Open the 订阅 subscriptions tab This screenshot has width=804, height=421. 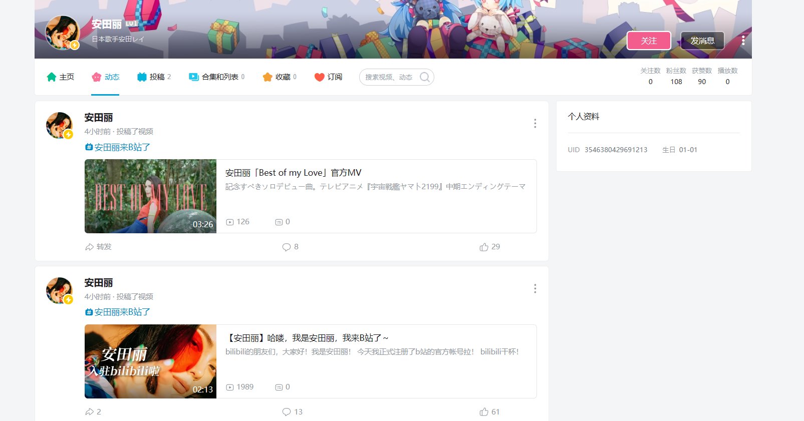click(x=328, y=77)
